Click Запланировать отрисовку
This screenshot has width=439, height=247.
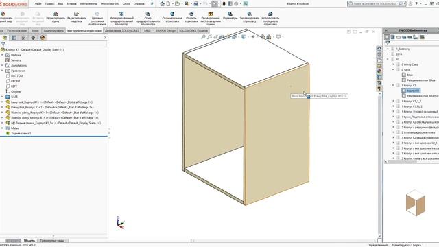(x=250, y=17)
